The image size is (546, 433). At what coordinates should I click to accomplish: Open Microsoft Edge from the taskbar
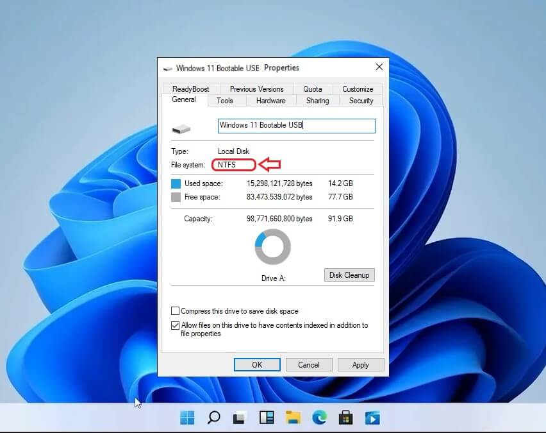pyautogui.click(x=320, y=417)
